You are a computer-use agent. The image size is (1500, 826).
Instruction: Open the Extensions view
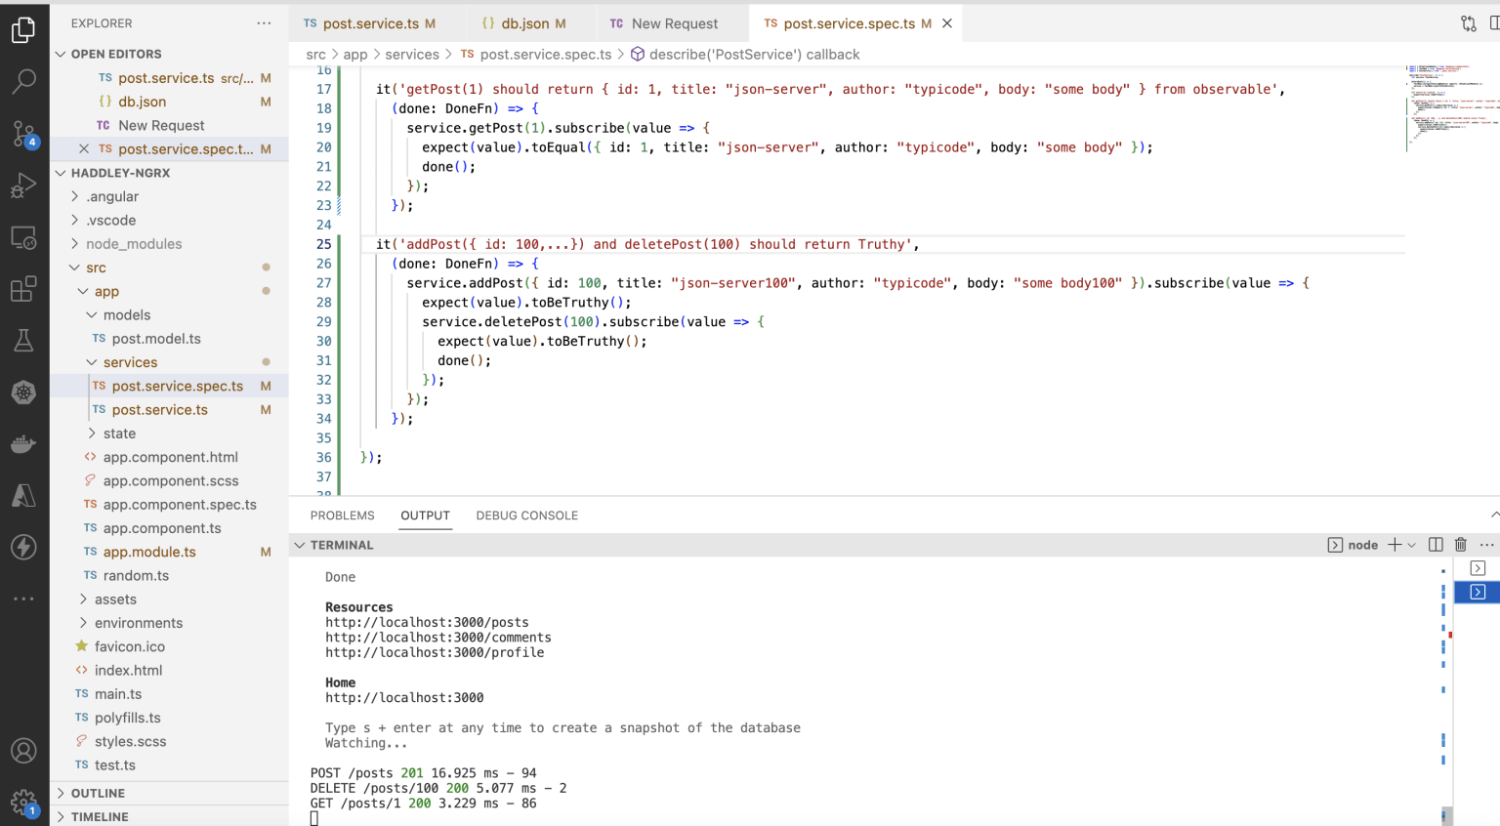[23, 289]
